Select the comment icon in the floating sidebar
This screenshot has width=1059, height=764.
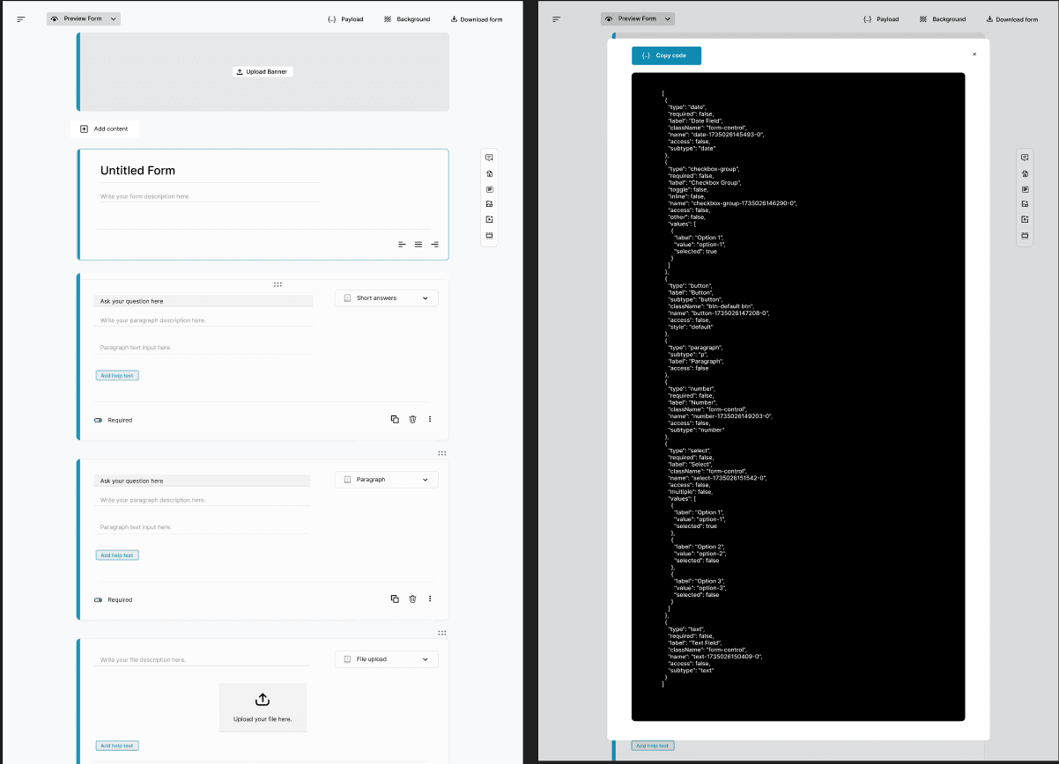click(489, 157)
